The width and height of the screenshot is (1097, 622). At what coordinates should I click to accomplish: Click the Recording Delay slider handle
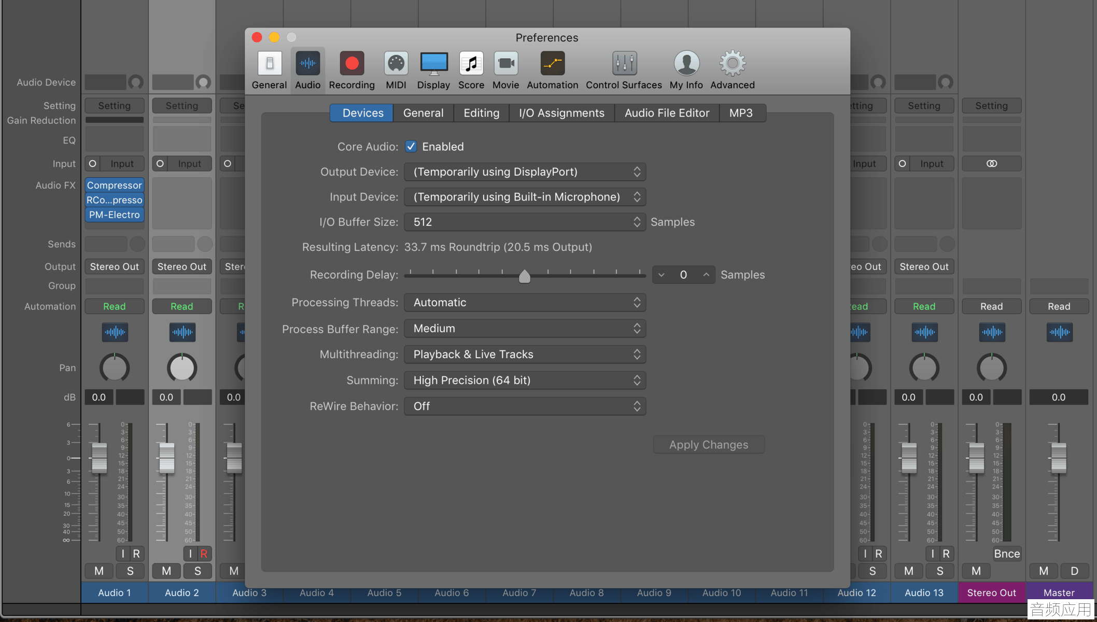coord(525,276)
